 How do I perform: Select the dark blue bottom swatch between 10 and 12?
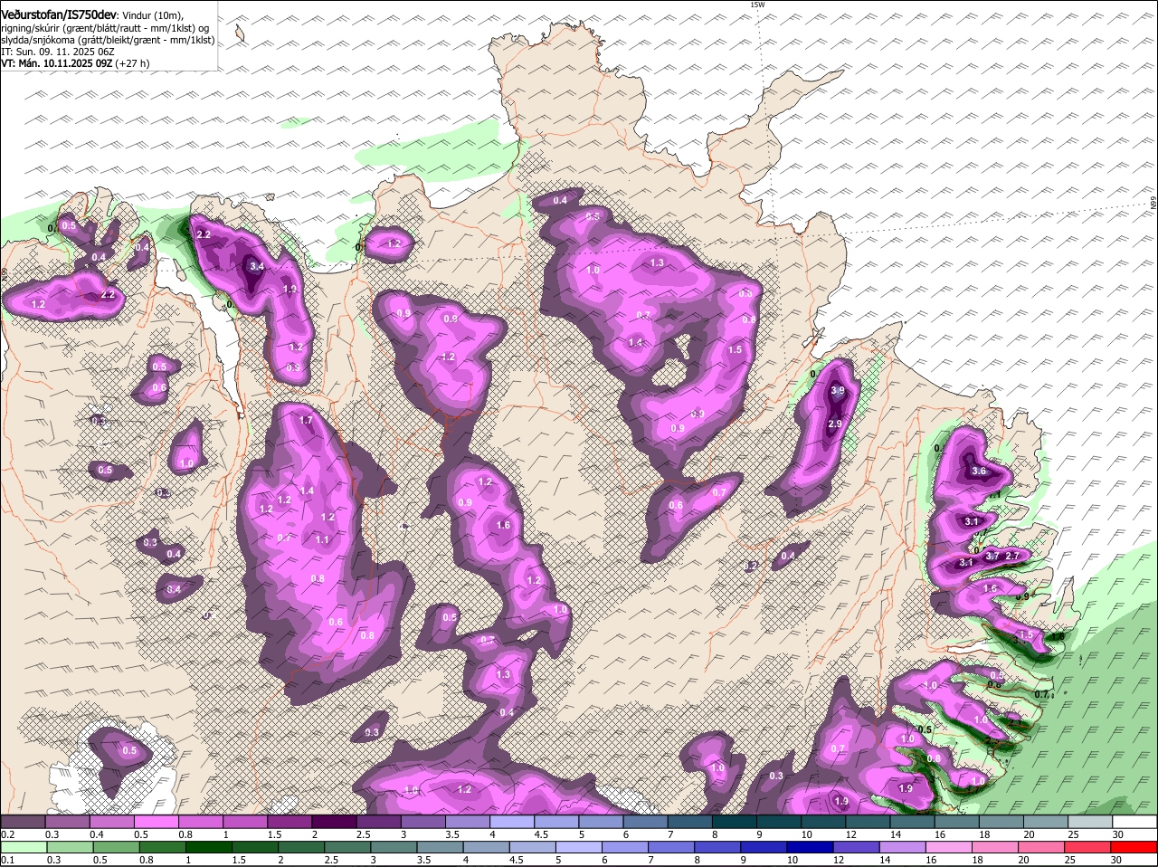coord(812,847)
